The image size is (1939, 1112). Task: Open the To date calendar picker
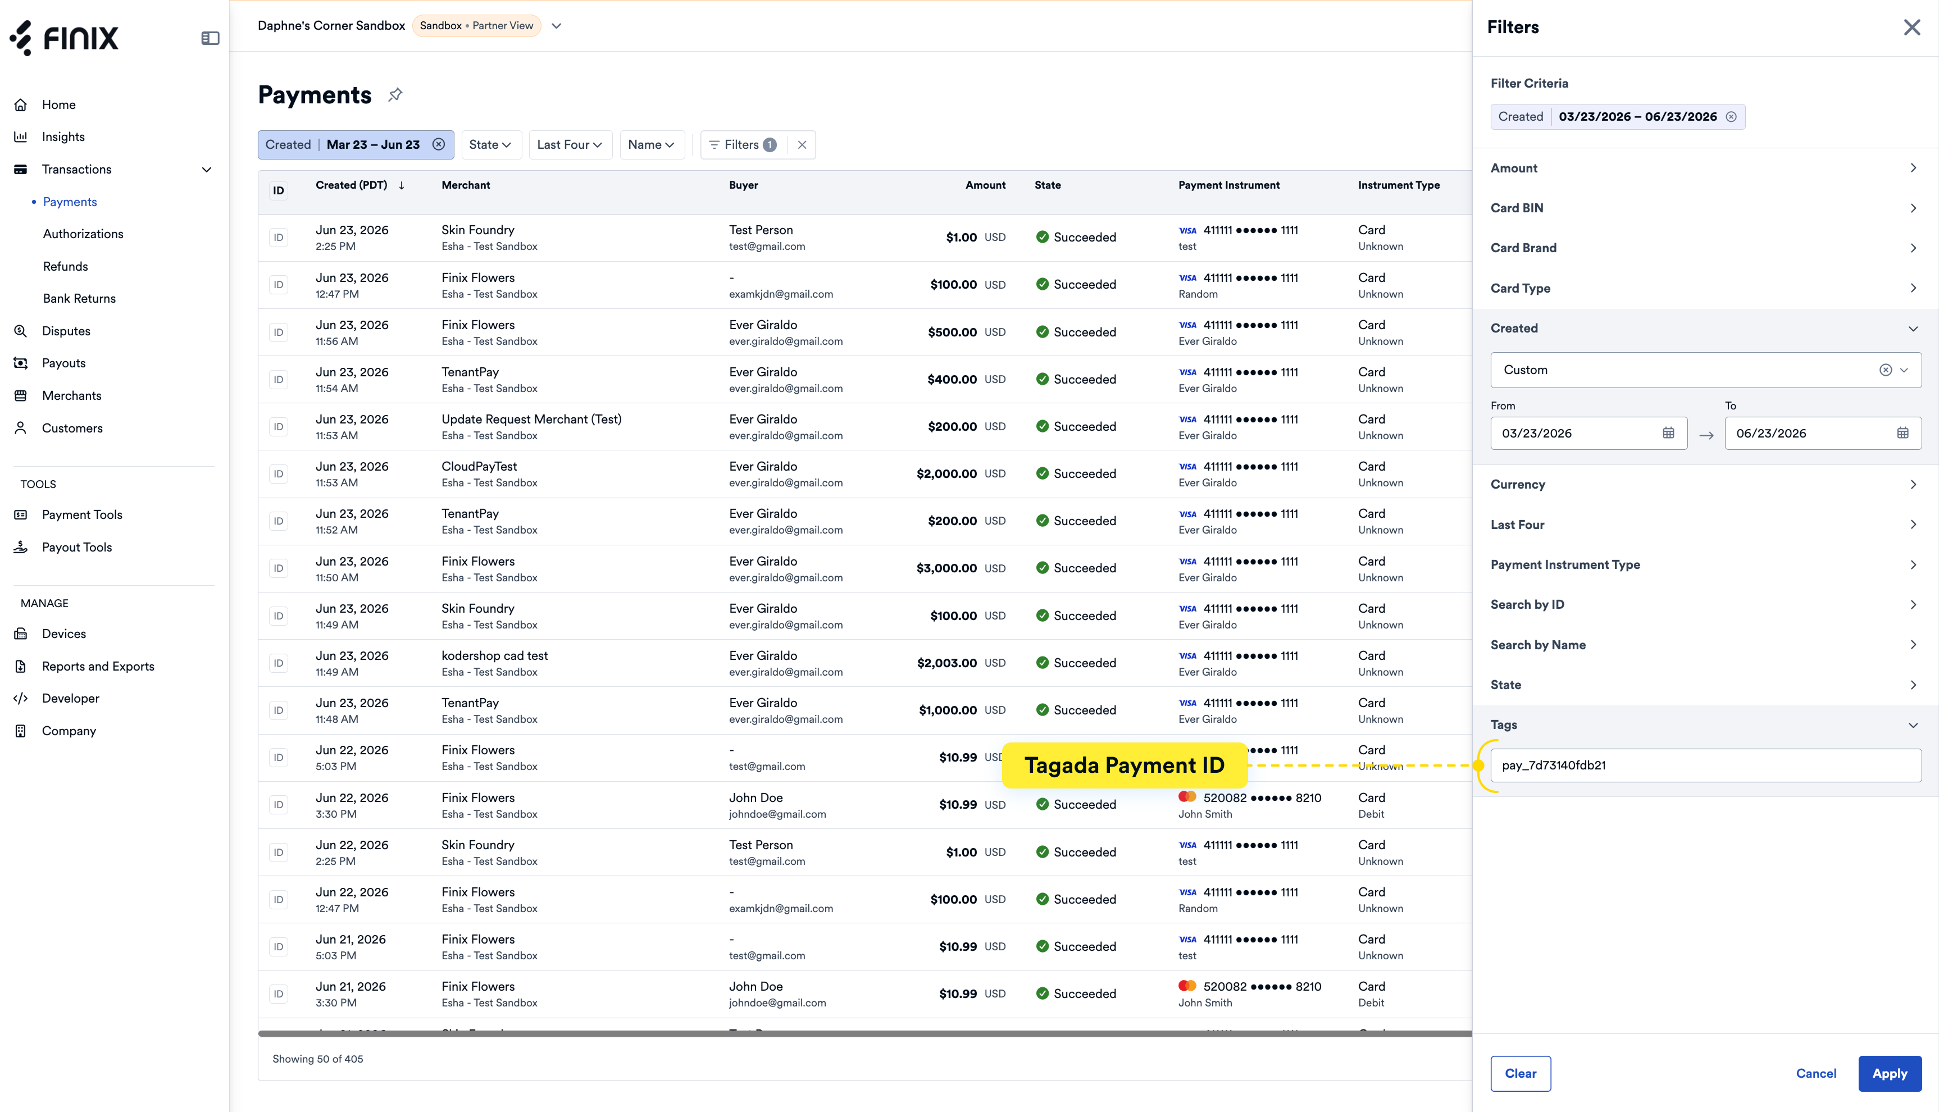[1902, 433]
